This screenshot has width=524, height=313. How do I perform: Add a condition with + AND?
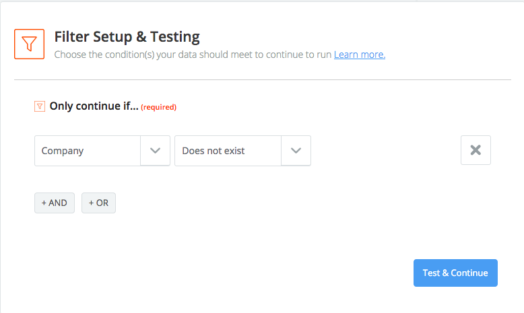pos(55,203)
